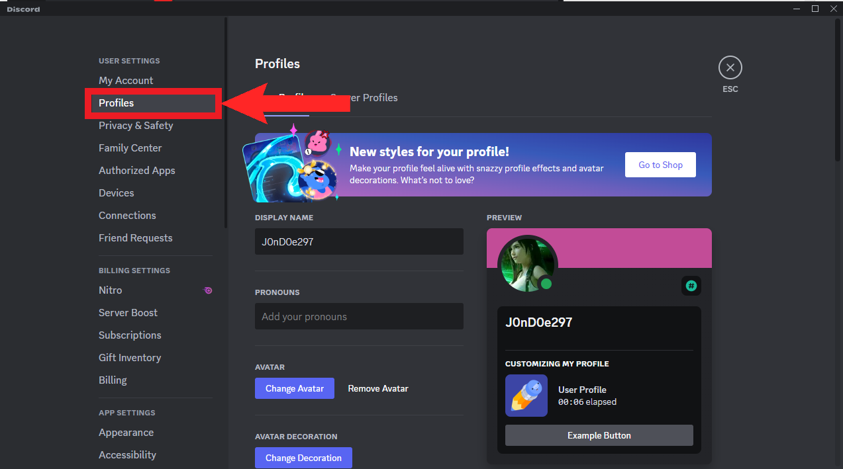Go to Authorized Apps

[x=137, y=171]
